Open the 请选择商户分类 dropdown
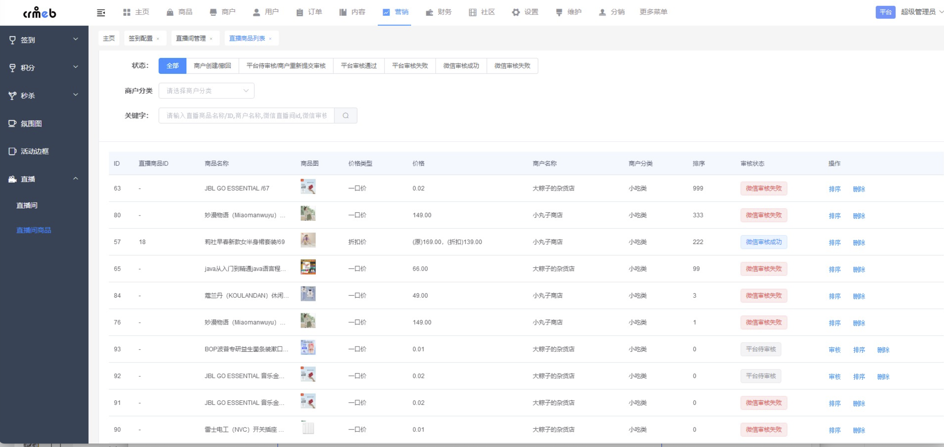The width and height of the screenshot is (944, 447). 206,91
